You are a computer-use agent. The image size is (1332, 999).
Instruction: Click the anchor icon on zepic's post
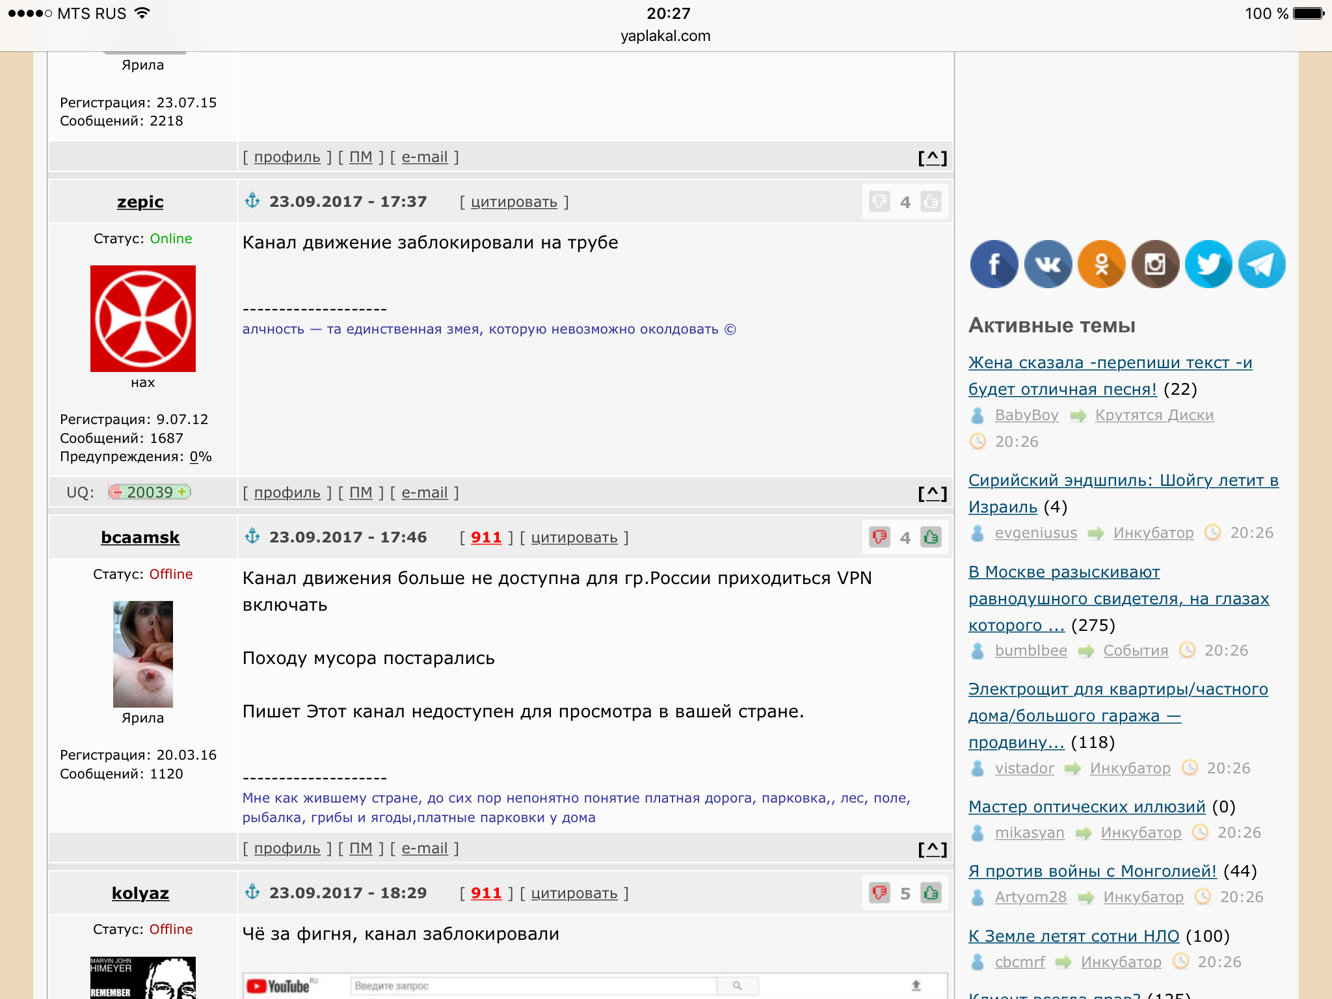tap(252, 201)
